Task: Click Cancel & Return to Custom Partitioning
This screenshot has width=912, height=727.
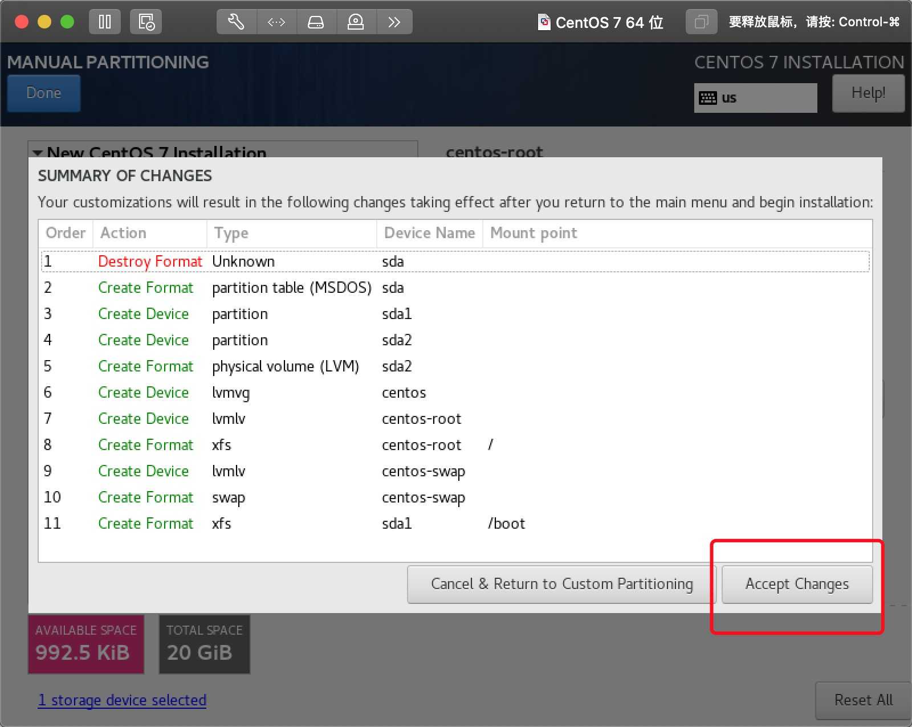Action: [x=561, y=584]
